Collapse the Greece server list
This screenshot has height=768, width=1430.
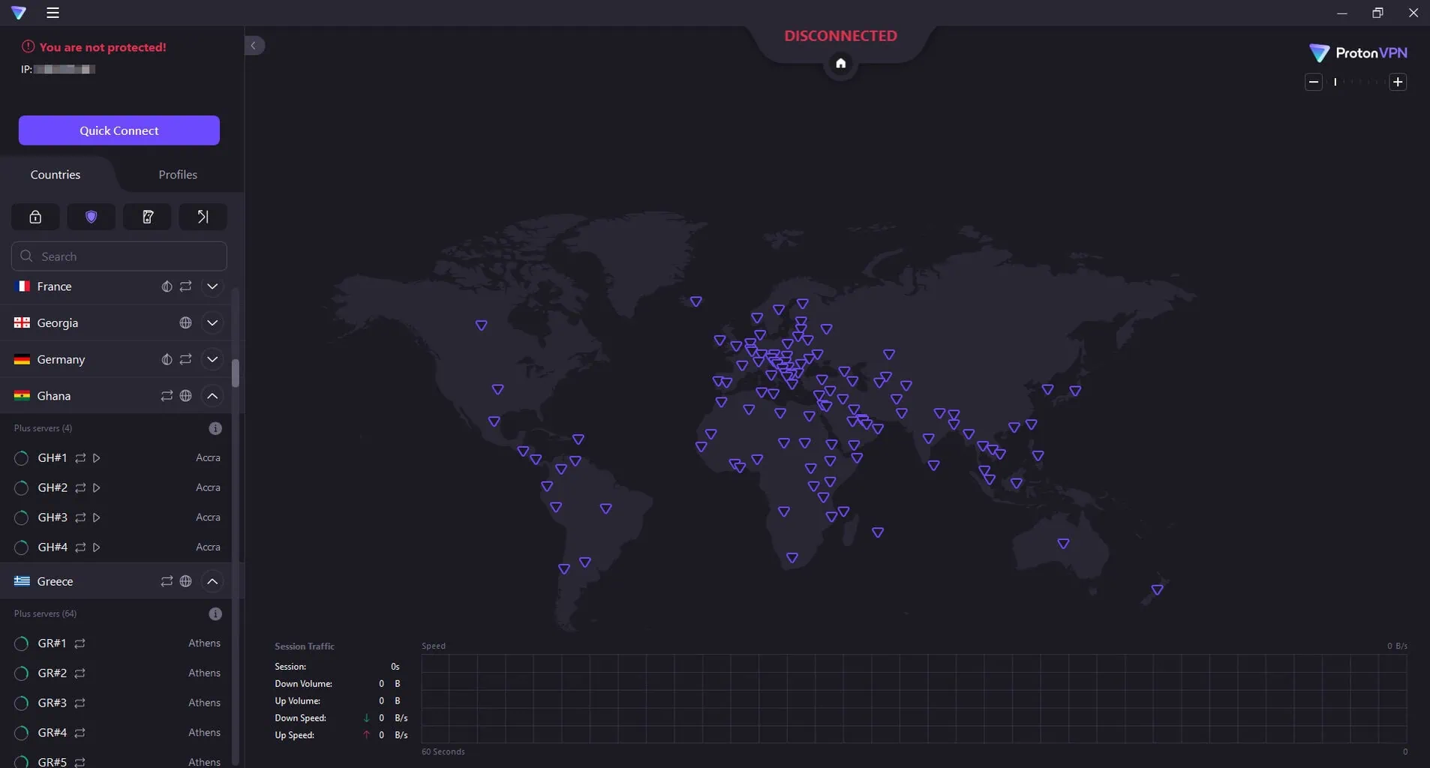pos(212,581)
